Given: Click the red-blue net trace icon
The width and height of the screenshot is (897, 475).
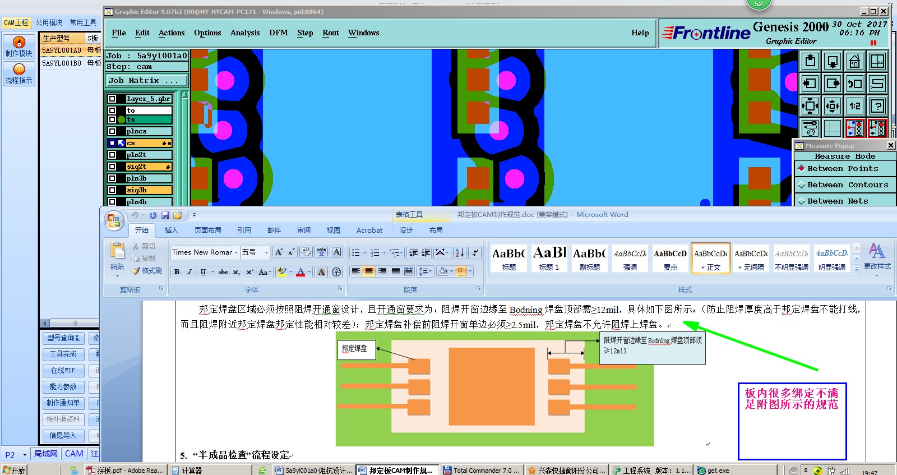Looking at the screenshot, I should (855, 128).
